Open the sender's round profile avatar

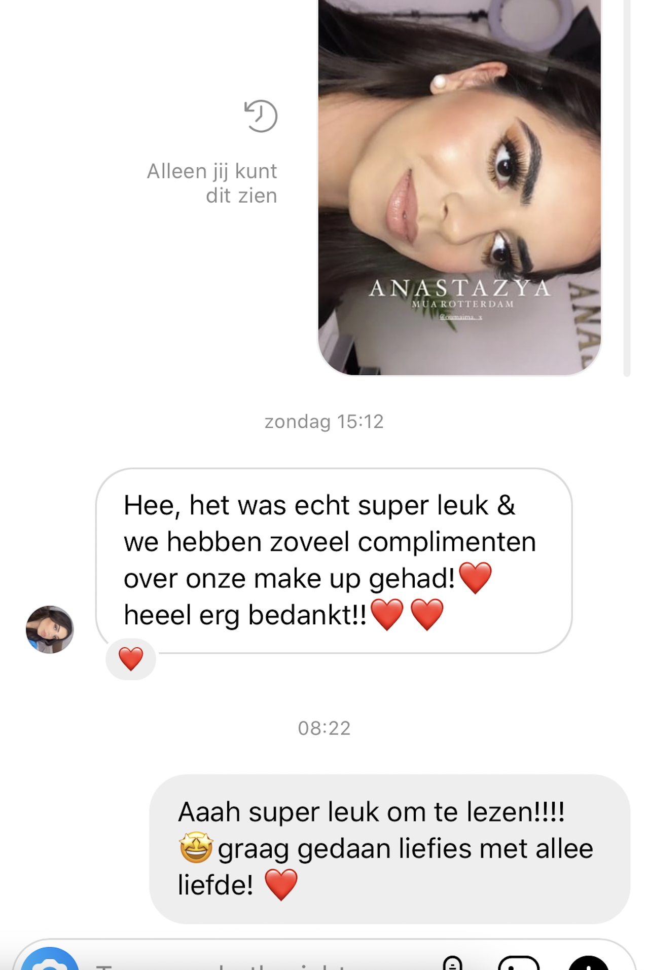click(50, 629)
